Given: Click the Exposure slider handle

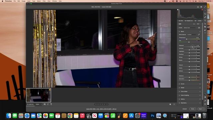Looking at the screenshot, I should [192, 47].
